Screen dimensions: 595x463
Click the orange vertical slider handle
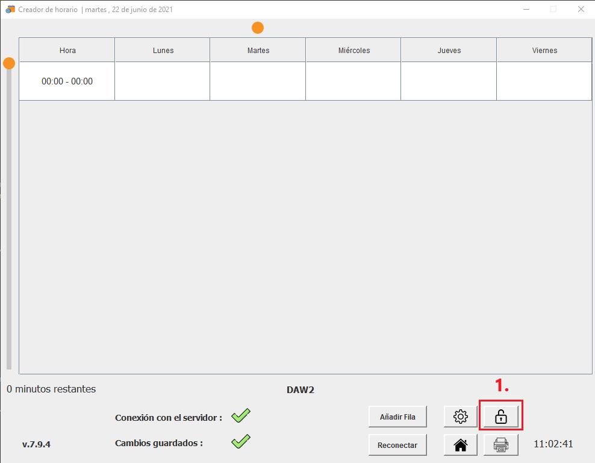click(9, 63)
